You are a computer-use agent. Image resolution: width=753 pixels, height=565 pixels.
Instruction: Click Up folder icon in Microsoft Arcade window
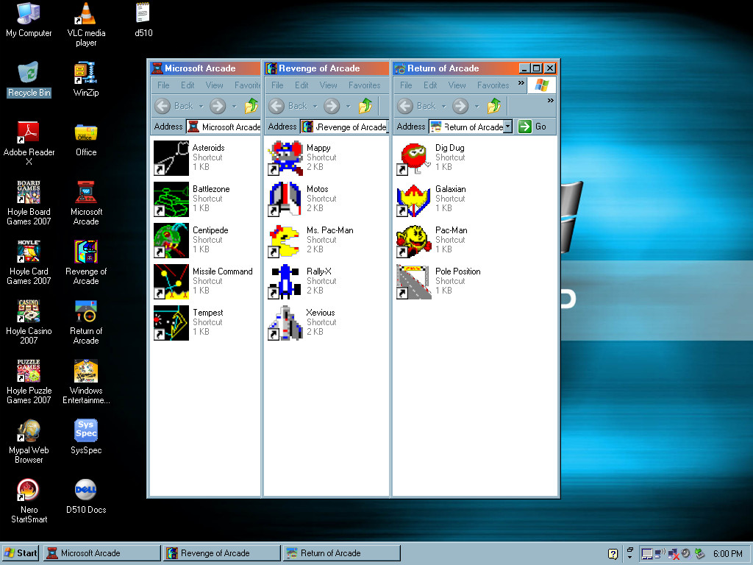coord(251,106)
